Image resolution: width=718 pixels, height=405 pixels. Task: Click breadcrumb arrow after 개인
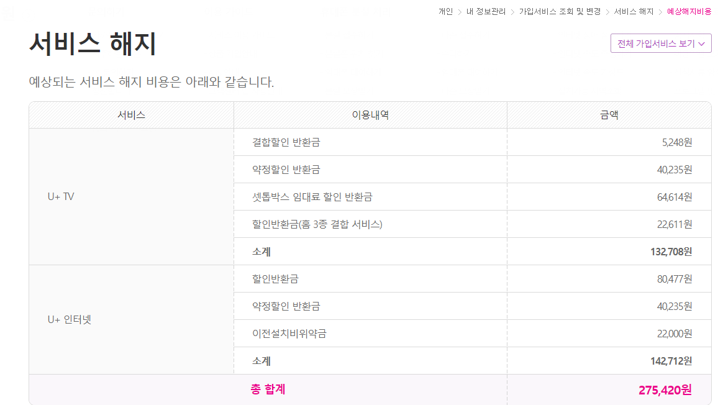460,11
